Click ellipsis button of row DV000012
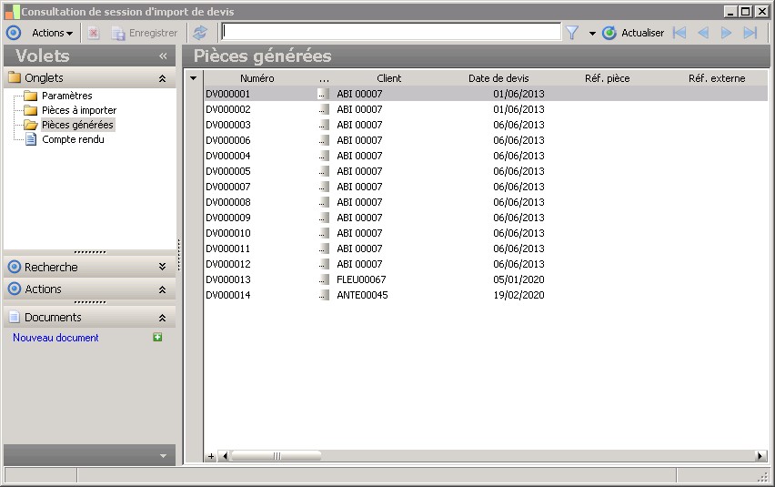The image size is (775, 487). 323,264
